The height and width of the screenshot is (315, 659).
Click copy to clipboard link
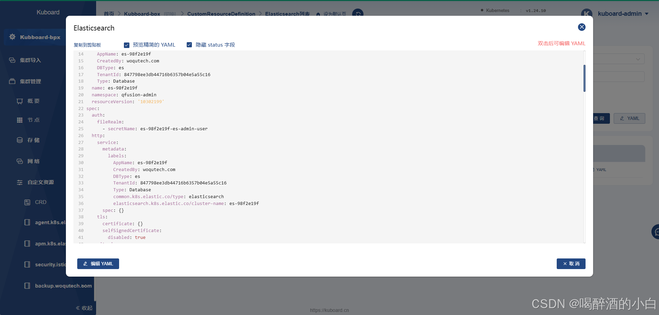pos(87,45)
